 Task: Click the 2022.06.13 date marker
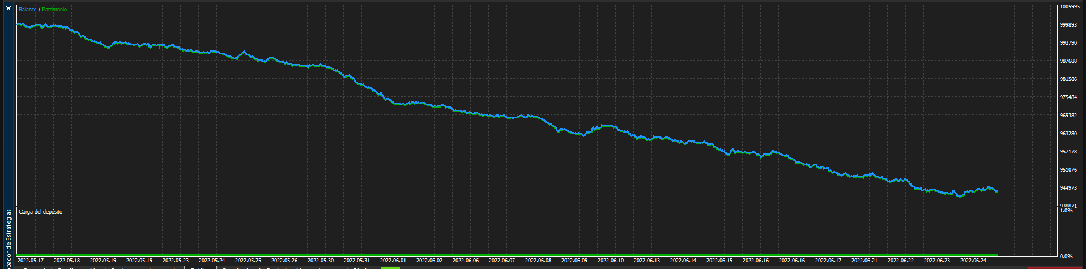click(x=647, y=261)
